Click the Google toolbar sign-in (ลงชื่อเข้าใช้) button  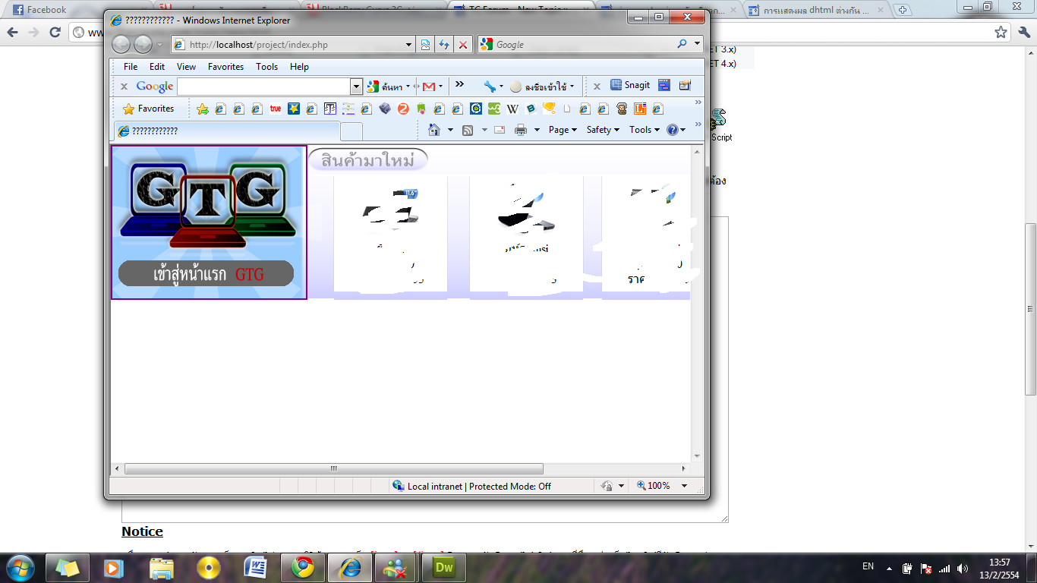pos(542,87)
